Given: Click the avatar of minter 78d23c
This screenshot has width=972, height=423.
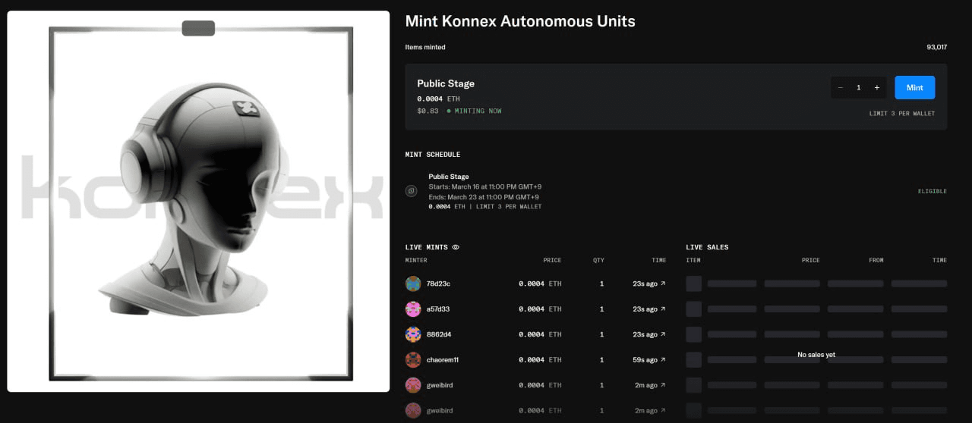Looking at the screenshot, I should (x=413, y=284).
